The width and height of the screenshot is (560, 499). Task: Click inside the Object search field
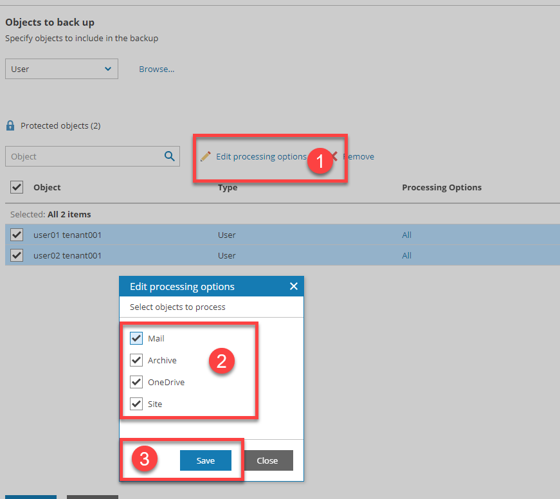click(82, 156)
